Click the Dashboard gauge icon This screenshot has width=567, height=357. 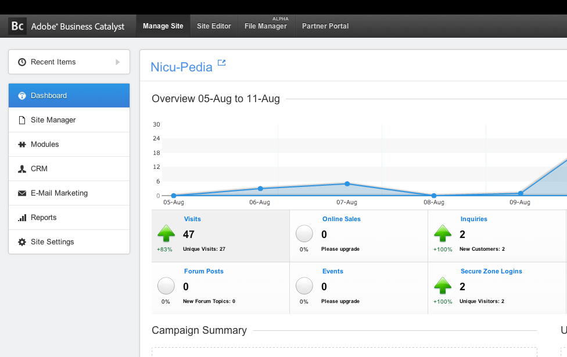22,96
